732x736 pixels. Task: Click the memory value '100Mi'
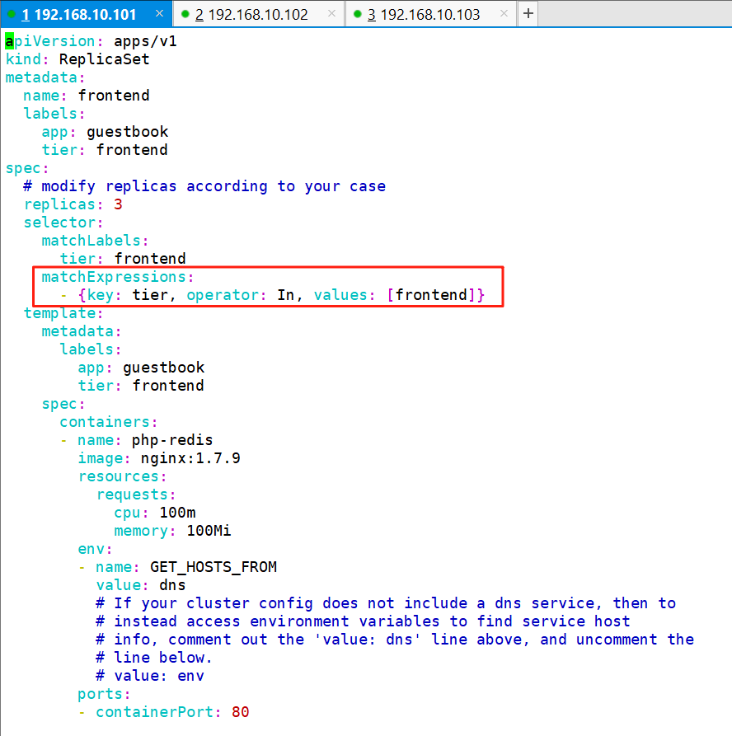[209, 531]
